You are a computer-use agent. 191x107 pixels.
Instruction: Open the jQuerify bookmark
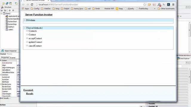tap(130, 9)
